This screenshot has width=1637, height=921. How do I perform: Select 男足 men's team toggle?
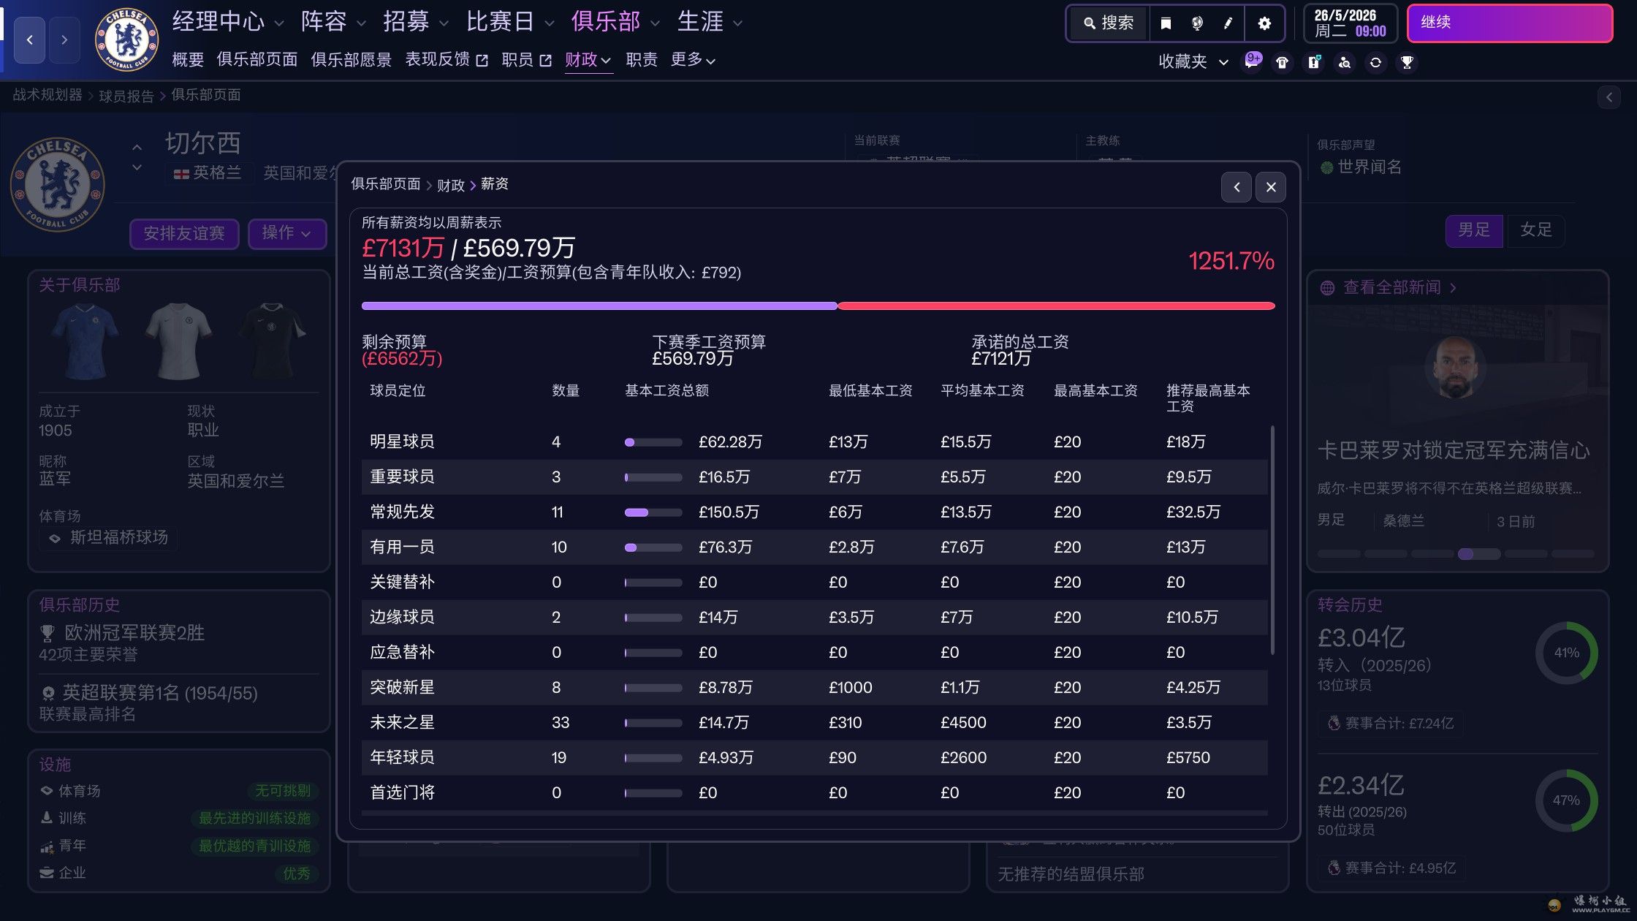click(1473, 230)
